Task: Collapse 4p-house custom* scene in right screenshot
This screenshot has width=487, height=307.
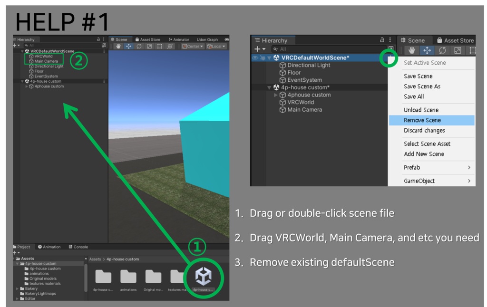Action: click(269, 87)
